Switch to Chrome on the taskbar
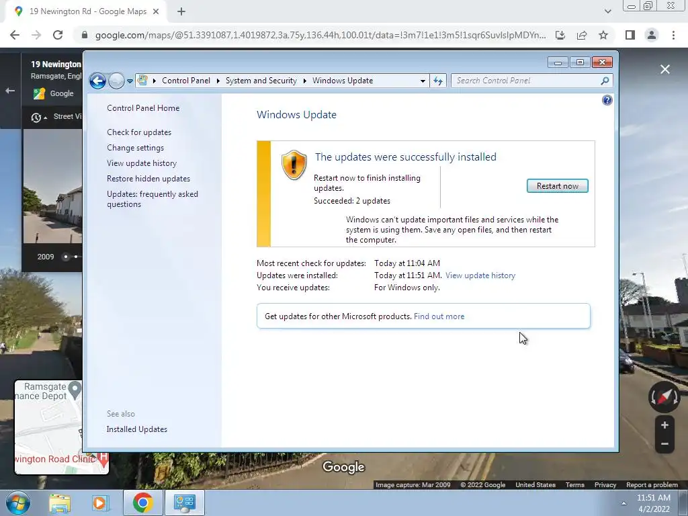Viewport: 688px width, 516px height. 142,503
